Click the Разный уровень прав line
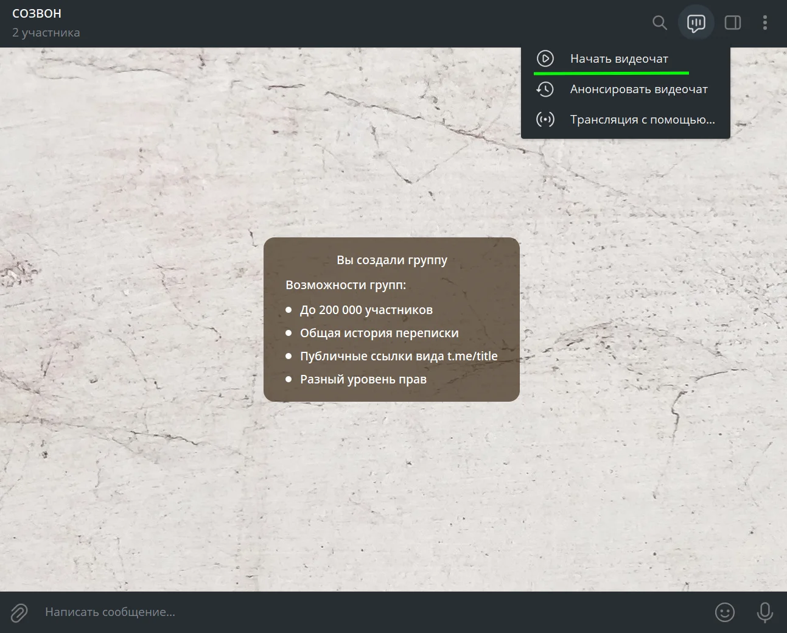 coord(363,379)
